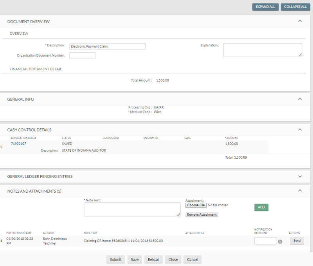Expand General Ledger Pending Entries section
Viewport: 313px width, 266px height.
(300, 176)
